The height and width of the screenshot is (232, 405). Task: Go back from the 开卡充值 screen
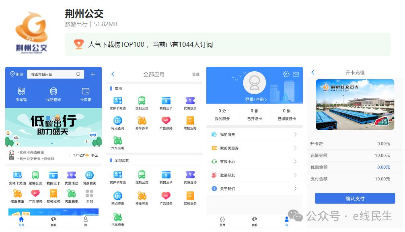click(313, 72)
